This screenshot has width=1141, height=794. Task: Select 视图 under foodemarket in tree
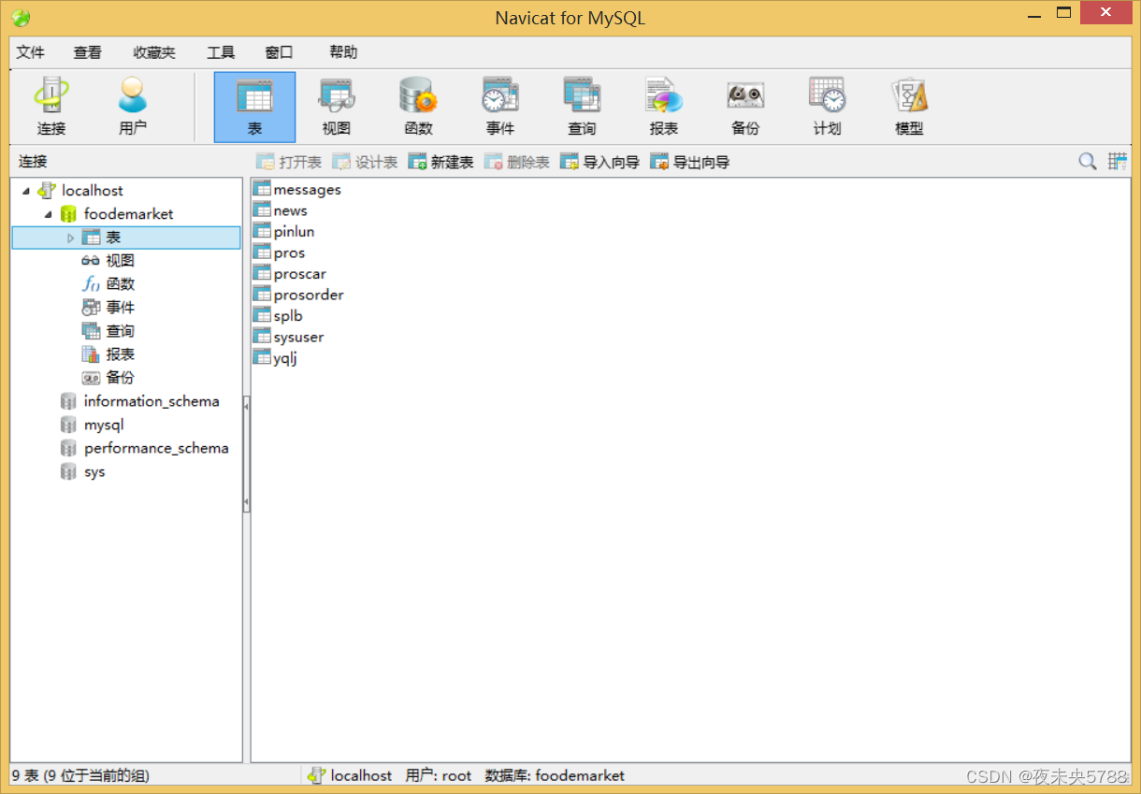tap(120, 261)
